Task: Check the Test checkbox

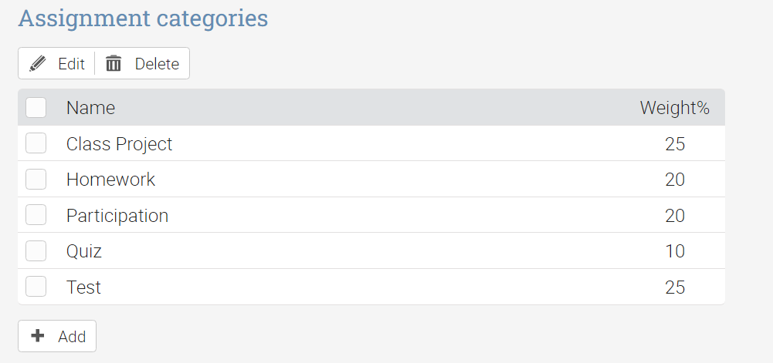Action: [x=36, y=286]
